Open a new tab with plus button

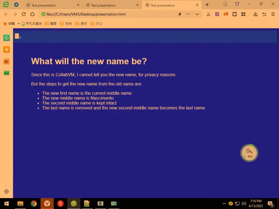[x=207, y=5]
